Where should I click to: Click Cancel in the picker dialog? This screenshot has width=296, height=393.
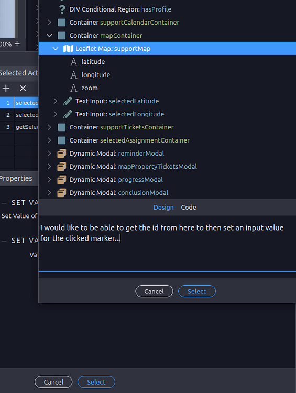coord(154,291)
